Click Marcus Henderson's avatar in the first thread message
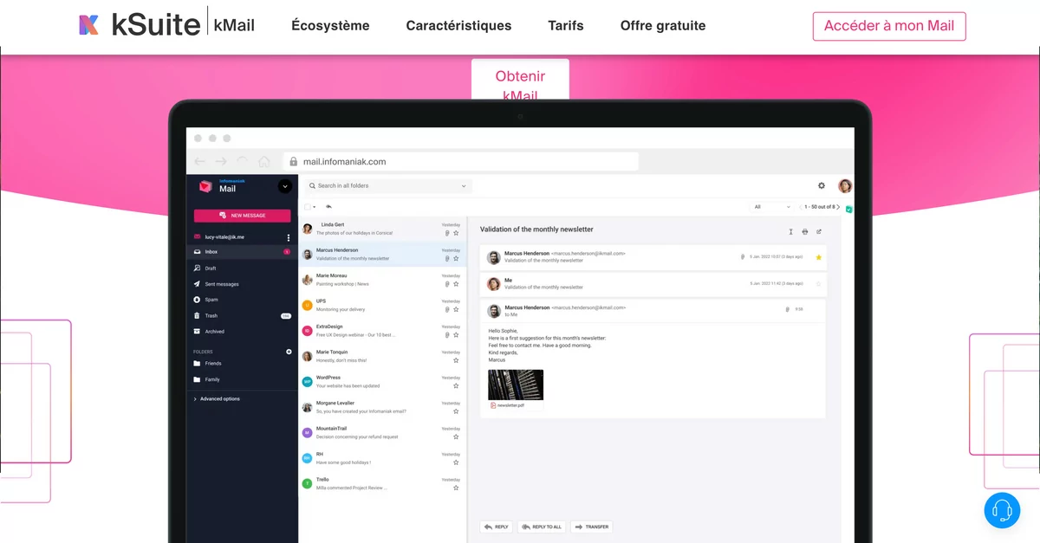The width and height of the screenshot is (1040, 543). 493,257
